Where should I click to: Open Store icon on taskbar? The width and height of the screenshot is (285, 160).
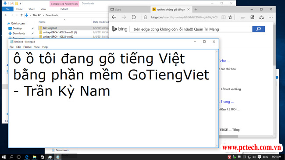[42, 157]
